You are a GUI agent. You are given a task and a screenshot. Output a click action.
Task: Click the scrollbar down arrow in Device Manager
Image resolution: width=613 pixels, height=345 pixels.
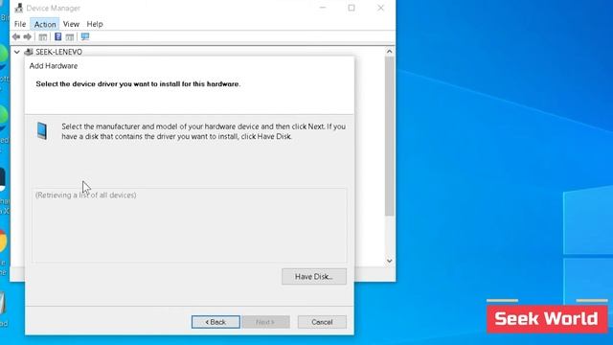pyautogui.click(x=390, y=261)
